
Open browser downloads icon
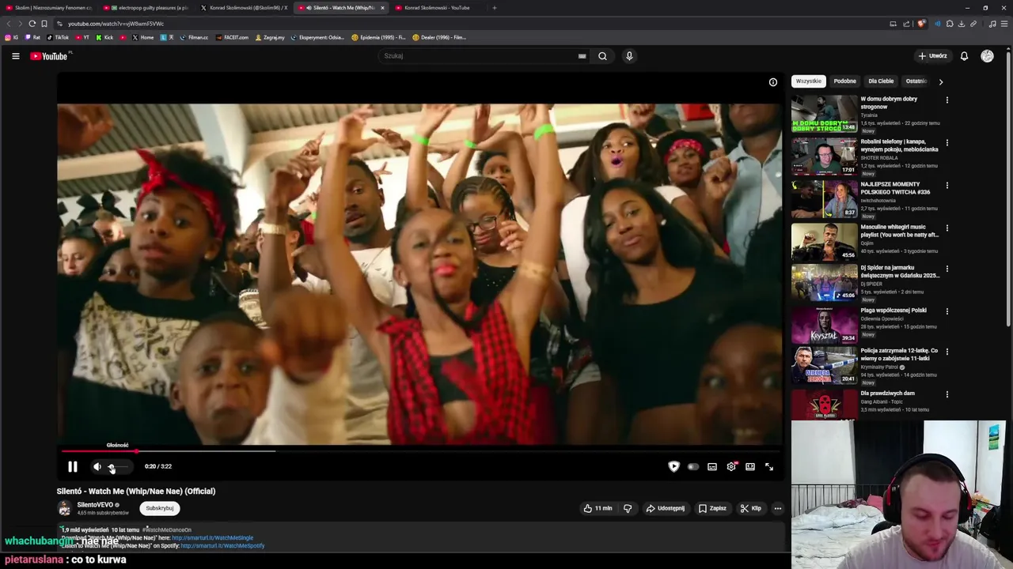pos(962,24)
